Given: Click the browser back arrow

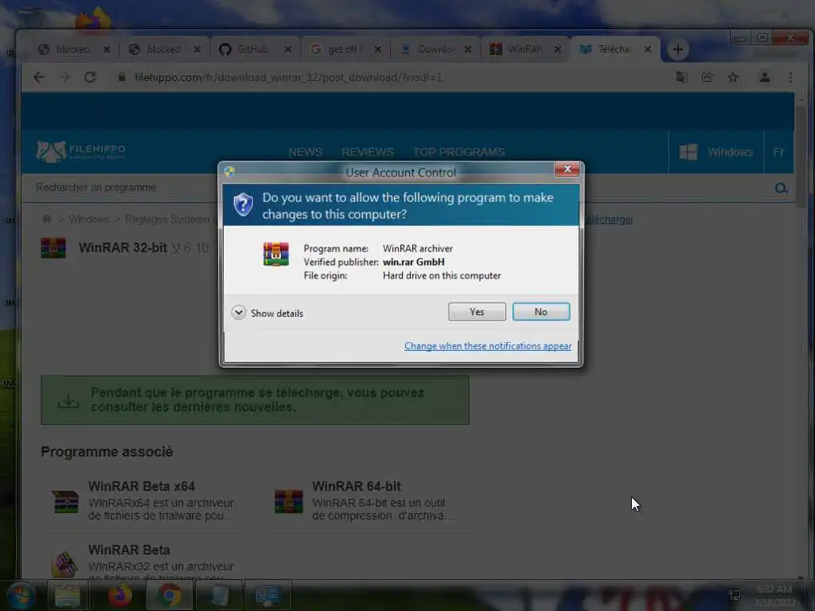Looking at the screenshot, I should 39,77.
